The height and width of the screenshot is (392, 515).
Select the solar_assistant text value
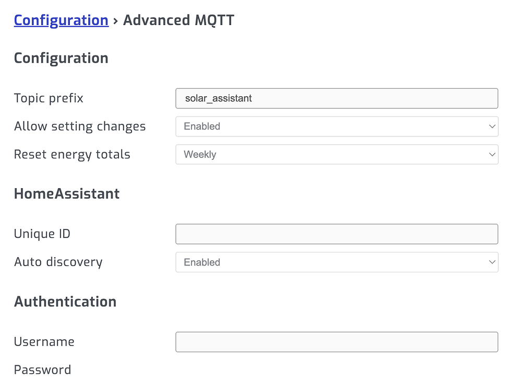click(x=217, y=98)
